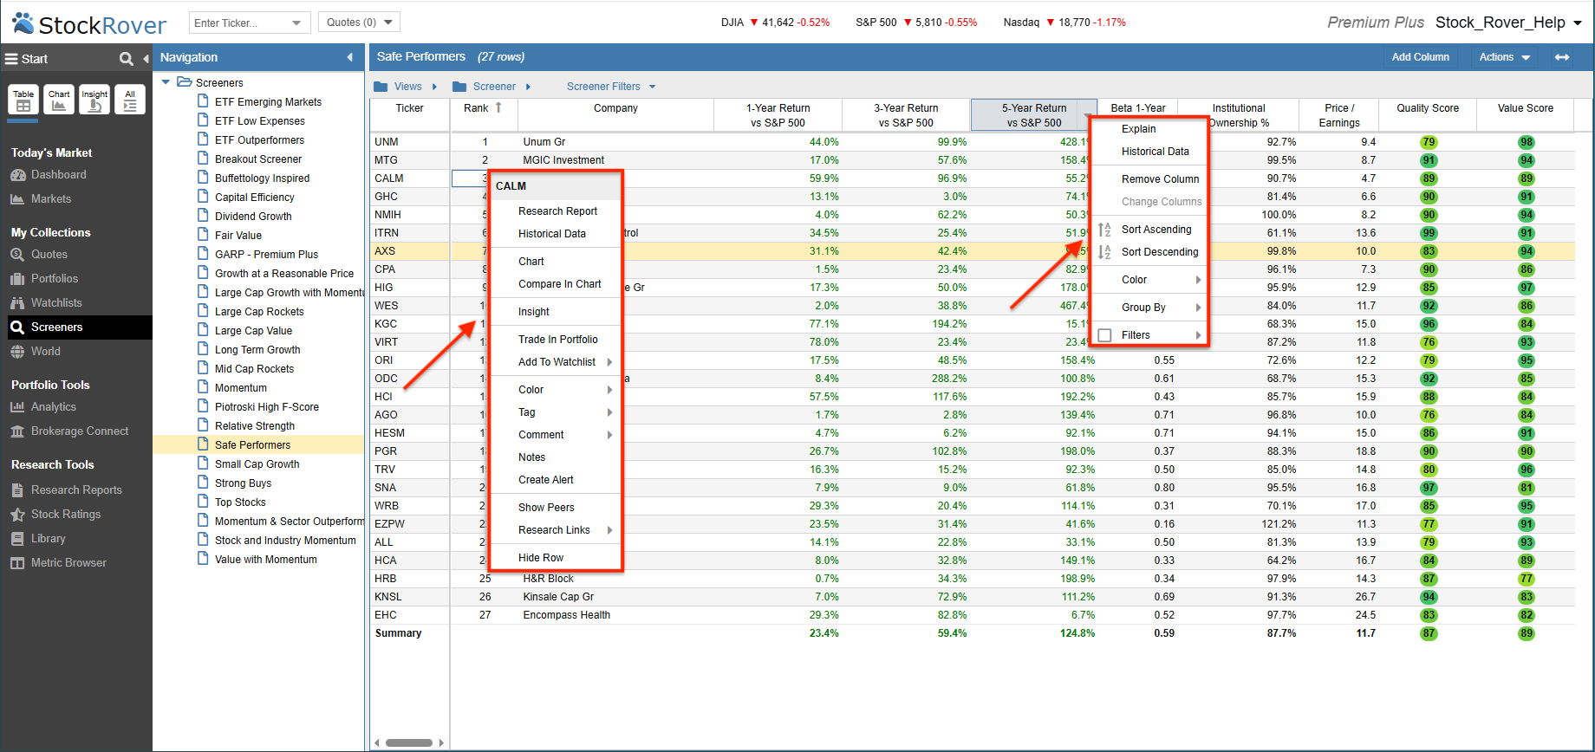
Task: Open the Quotes (0) dropdown
Action: pos(359,23)
